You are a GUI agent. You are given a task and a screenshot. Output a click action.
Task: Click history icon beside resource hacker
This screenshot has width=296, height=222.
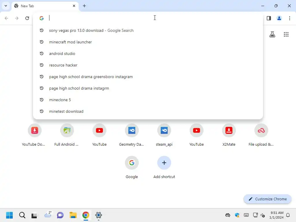[42, 65]
